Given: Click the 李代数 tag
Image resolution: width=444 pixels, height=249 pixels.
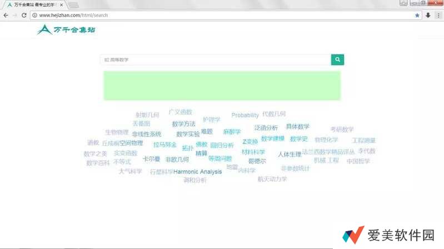Looking at the screenshot, I should click(367, 151).
